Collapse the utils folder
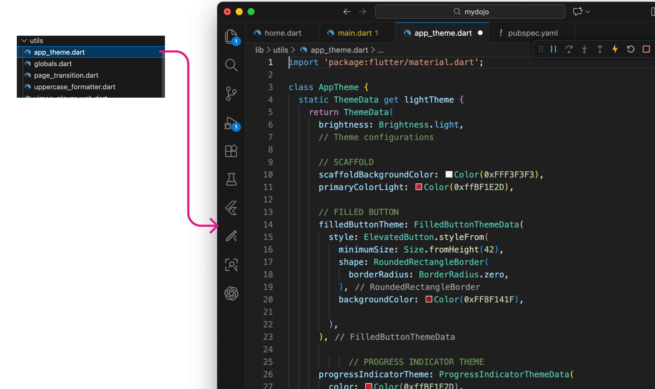Image resolution: width=655 pixels, height=389 pixels. point(24,41)
